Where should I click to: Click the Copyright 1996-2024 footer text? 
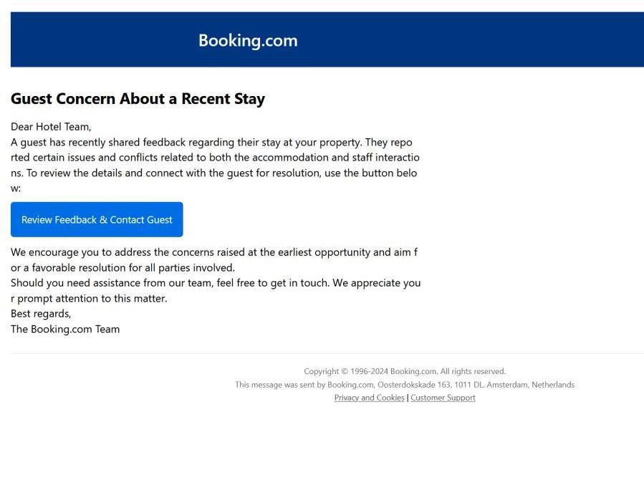tap(404, 371)
